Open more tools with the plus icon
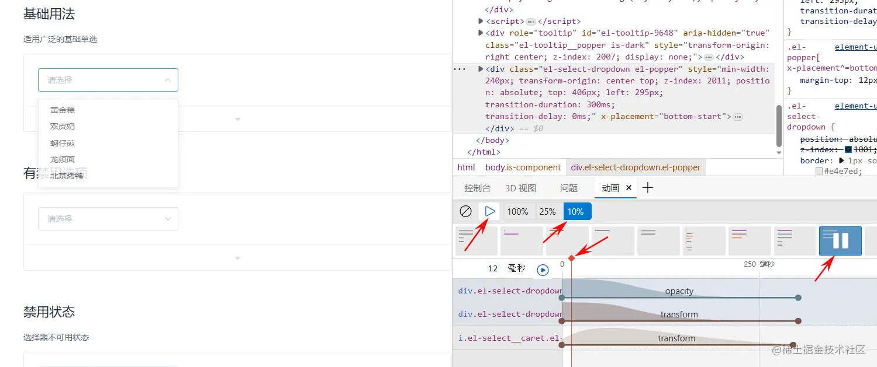The image size is (877, 367). coord(648,188)
